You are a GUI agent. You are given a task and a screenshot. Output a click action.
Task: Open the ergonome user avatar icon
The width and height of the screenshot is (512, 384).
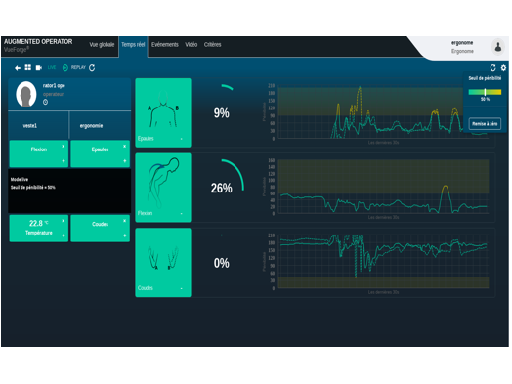[498, 47]
